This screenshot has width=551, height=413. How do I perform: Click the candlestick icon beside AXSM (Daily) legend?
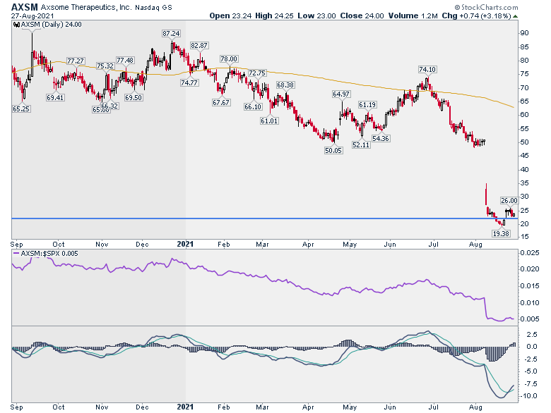coord(16,25)
